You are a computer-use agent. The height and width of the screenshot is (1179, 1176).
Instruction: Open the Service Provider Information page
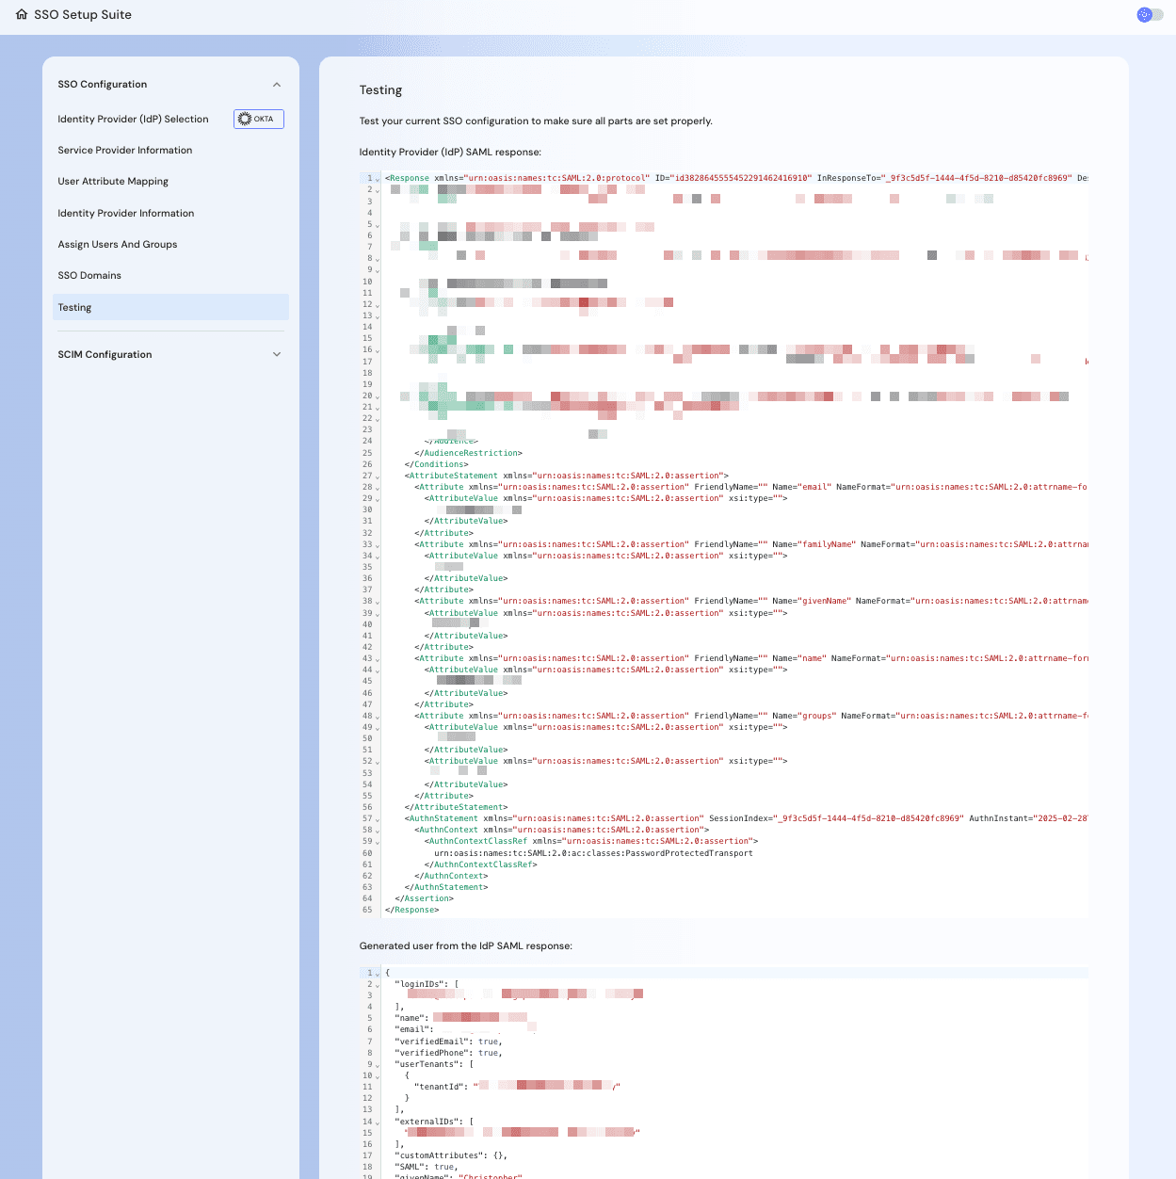tap(125, 150)
